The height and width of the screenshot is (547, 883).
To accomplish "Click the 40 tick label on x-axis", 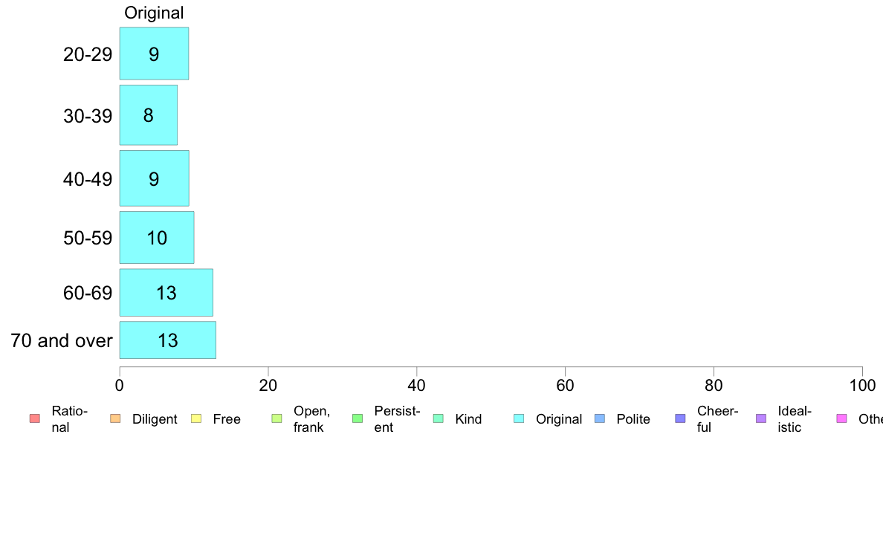I will pos(417,385).
